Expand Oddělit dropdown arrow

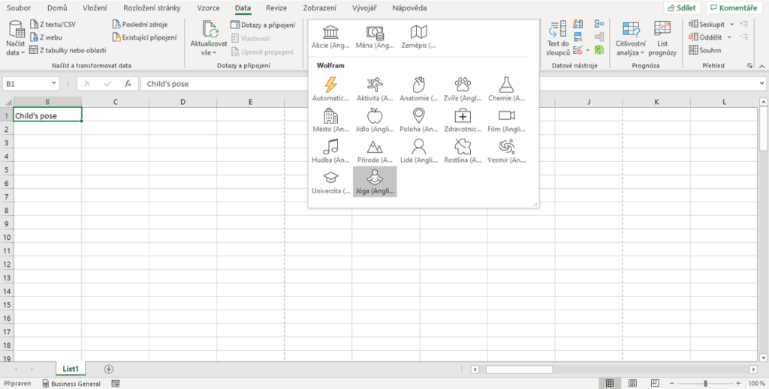coord(729,37)
